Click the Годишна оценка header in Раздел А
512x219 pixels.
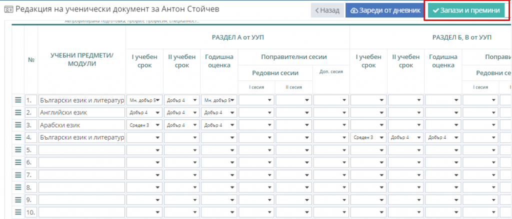tap(219, 61)
